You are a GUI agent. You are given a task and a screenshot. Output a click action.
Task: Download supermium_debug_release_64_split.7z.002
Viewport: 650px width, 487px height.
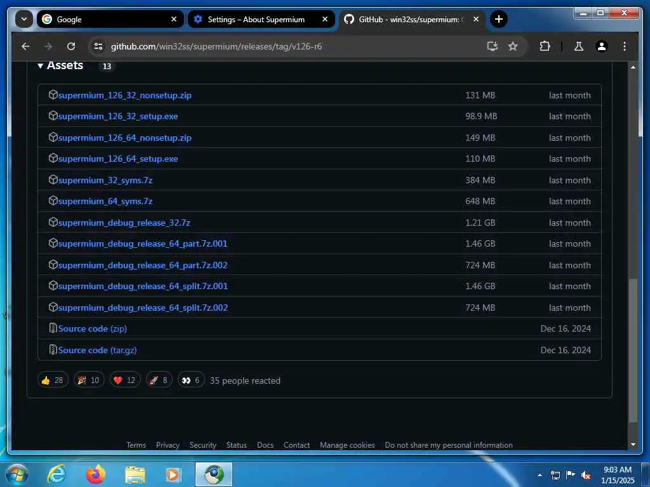pyautogui.click(x=143, y=308)
